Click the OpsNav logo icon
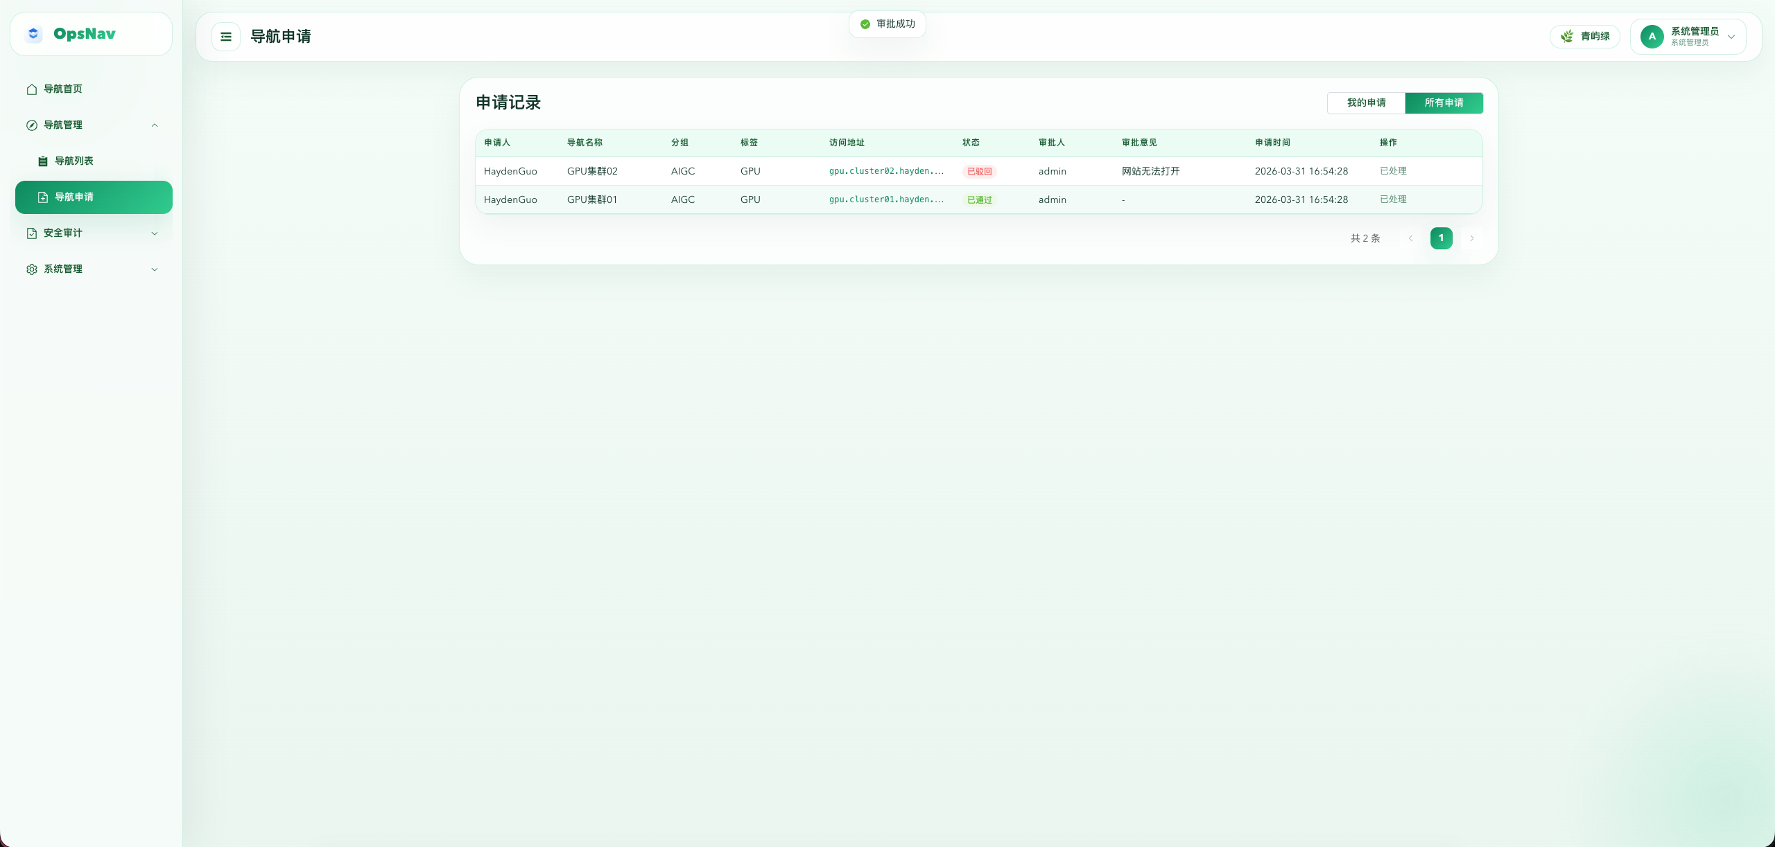 click(33, 33)
